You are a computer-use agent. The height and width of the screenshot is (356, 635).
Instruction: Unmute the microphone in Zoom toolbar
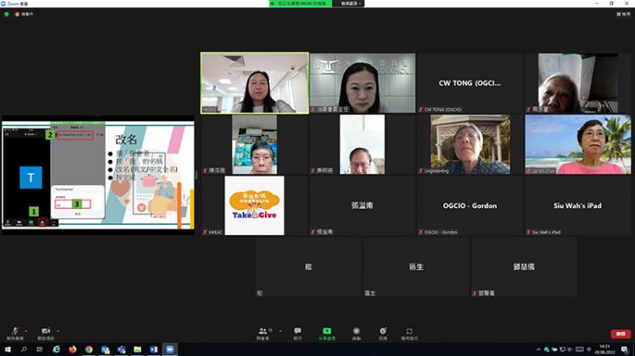(14, 331)
